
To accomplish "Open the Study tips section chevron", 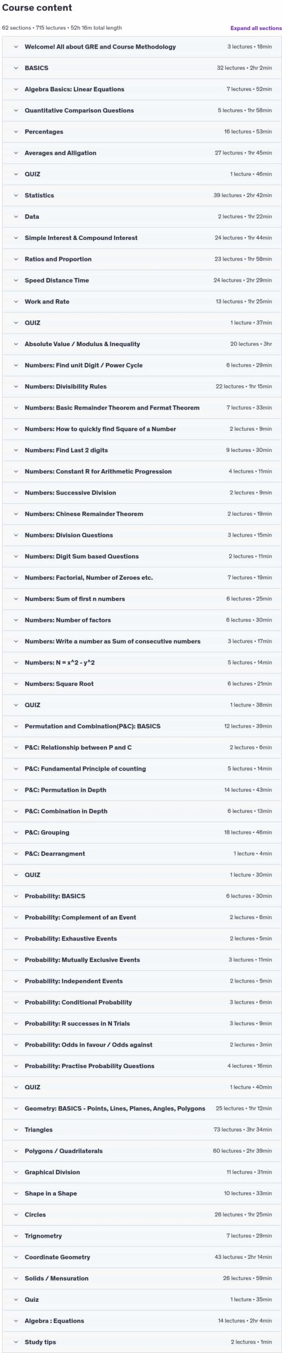I will click(x=16, y=1342).
